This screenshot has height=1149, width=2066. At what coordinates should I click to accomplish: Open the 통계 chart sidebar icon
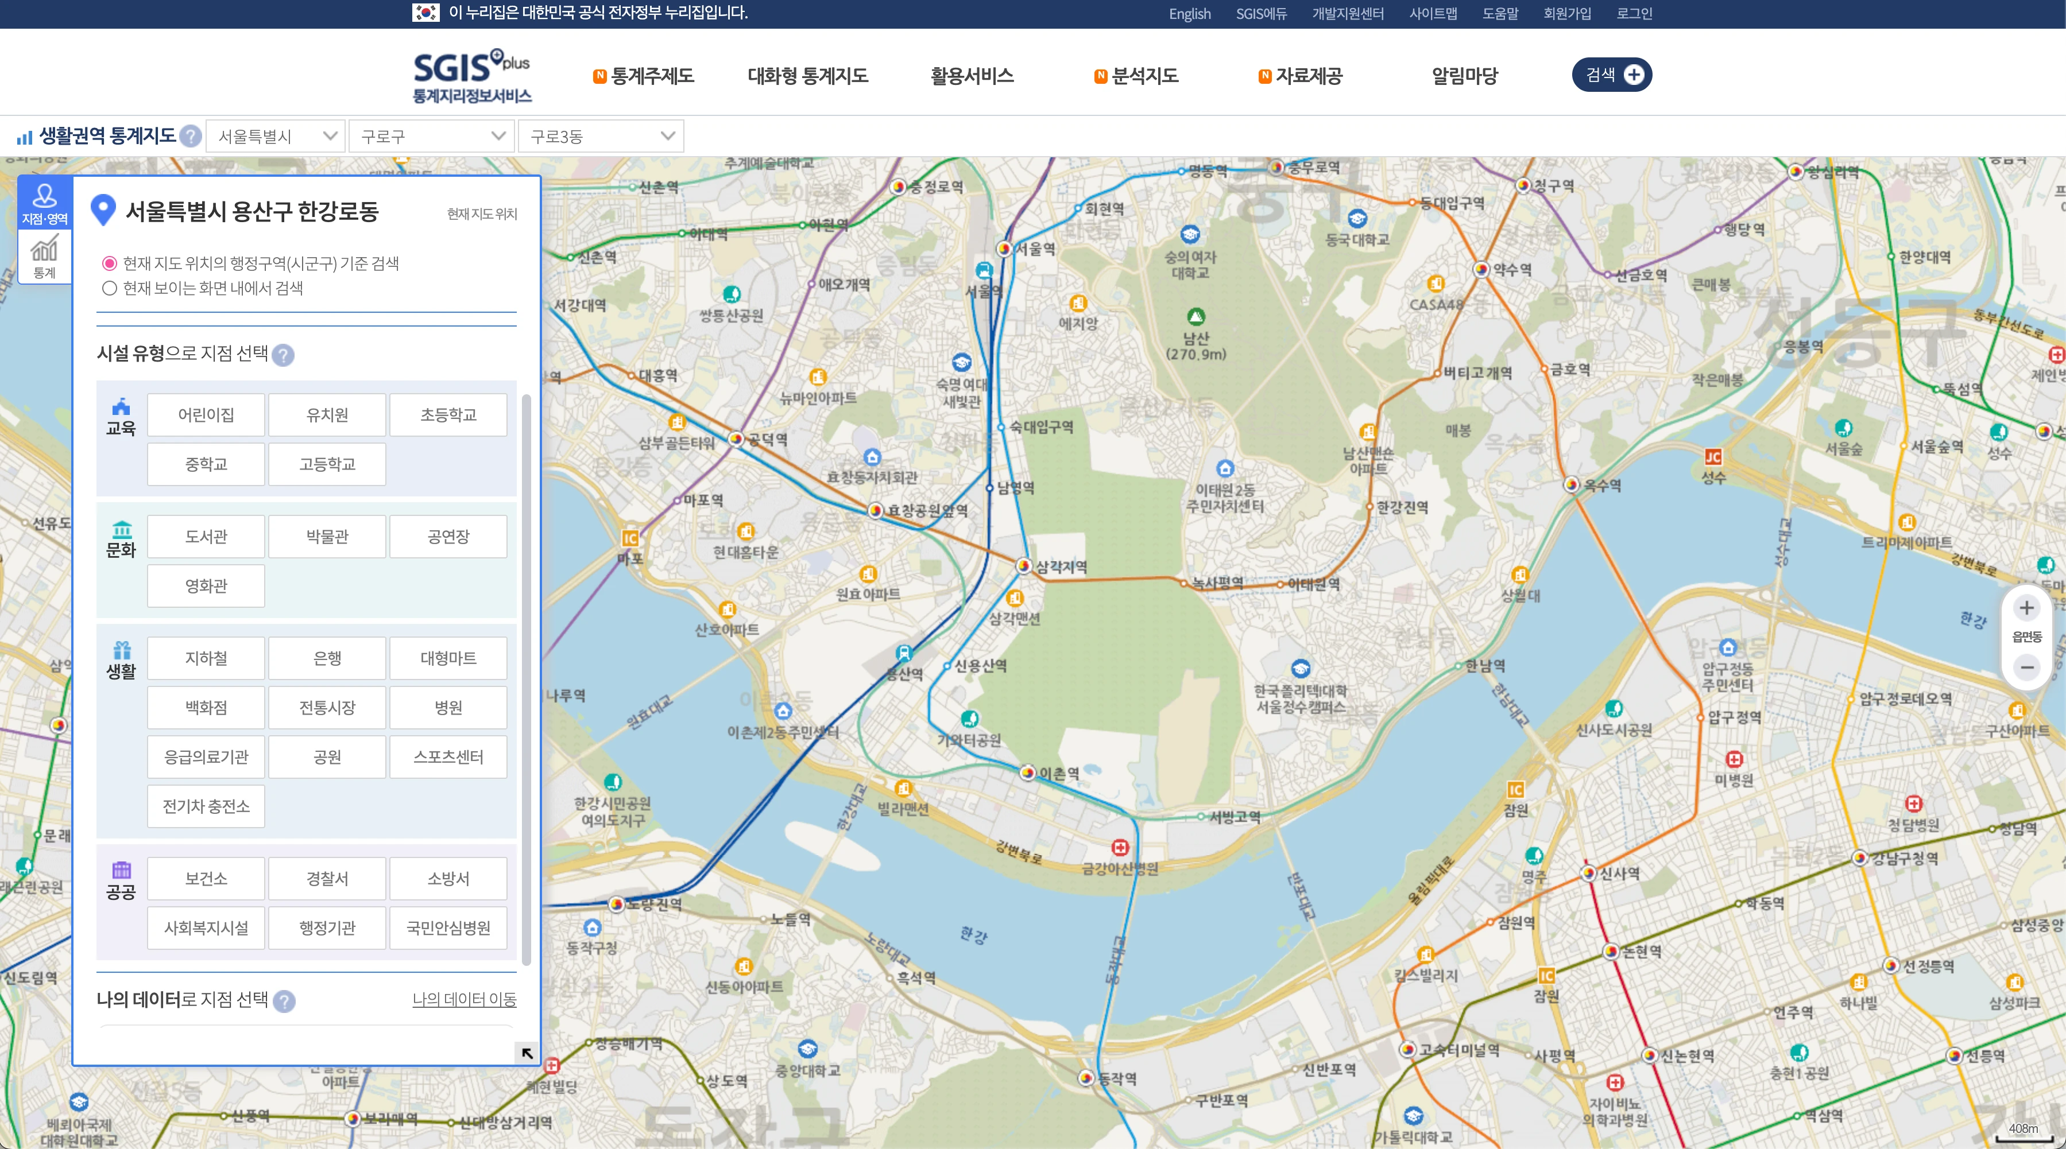pyautogui.click(x=45, y=257)
